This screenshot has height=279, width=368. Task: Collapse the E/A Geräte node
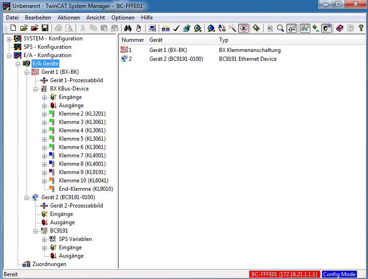[x=18, y=64]
